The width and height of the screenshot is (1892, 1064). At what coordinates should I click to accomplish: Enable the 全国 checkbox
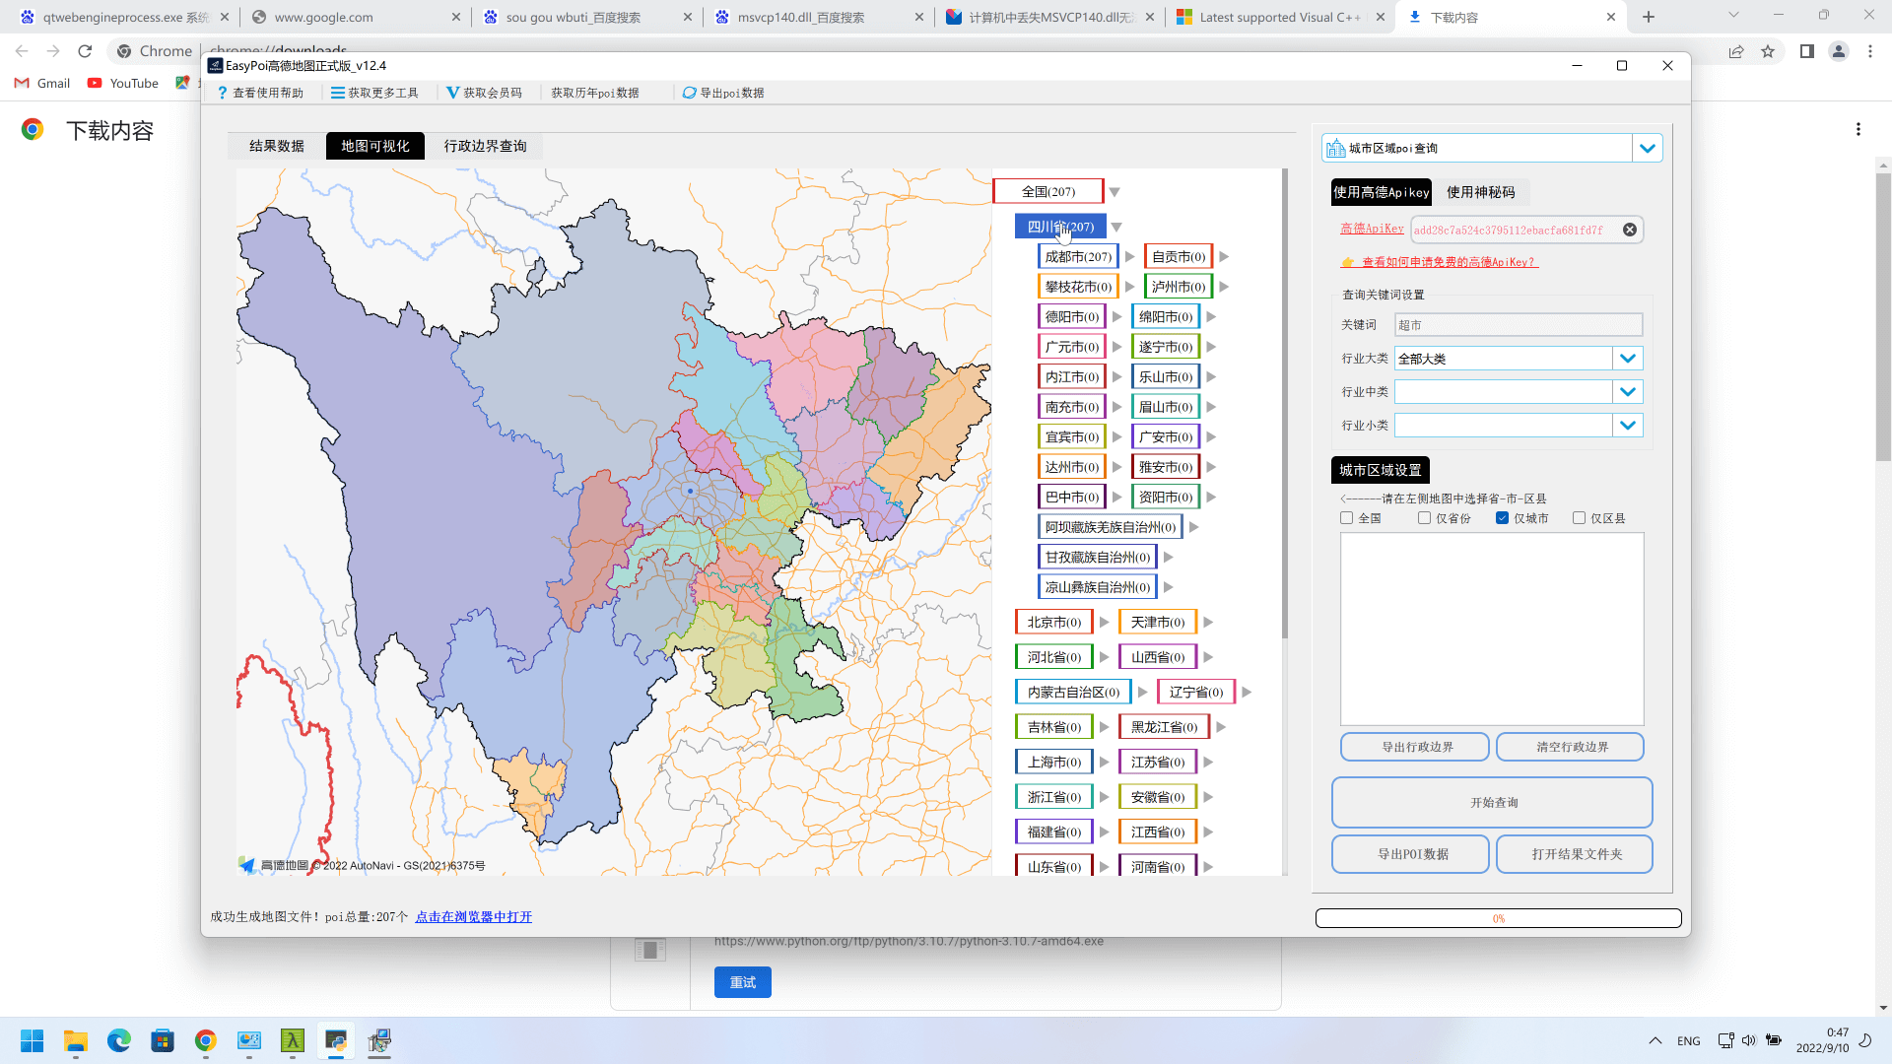1347,518
